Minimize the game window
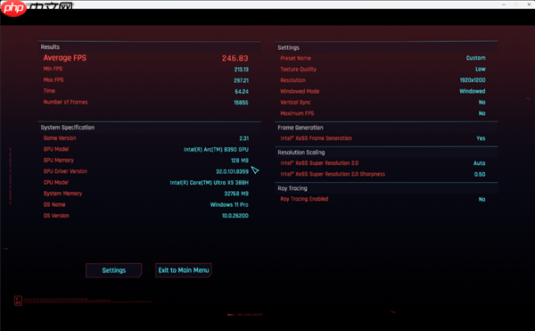 tap(504, 4)
